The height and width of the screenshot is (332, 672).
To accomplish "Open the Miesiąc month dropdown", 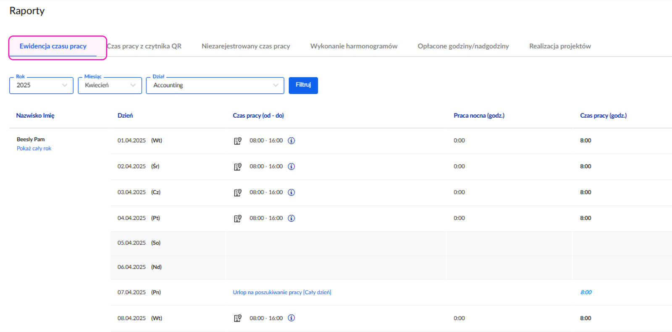I will click(x=110, y=85).
